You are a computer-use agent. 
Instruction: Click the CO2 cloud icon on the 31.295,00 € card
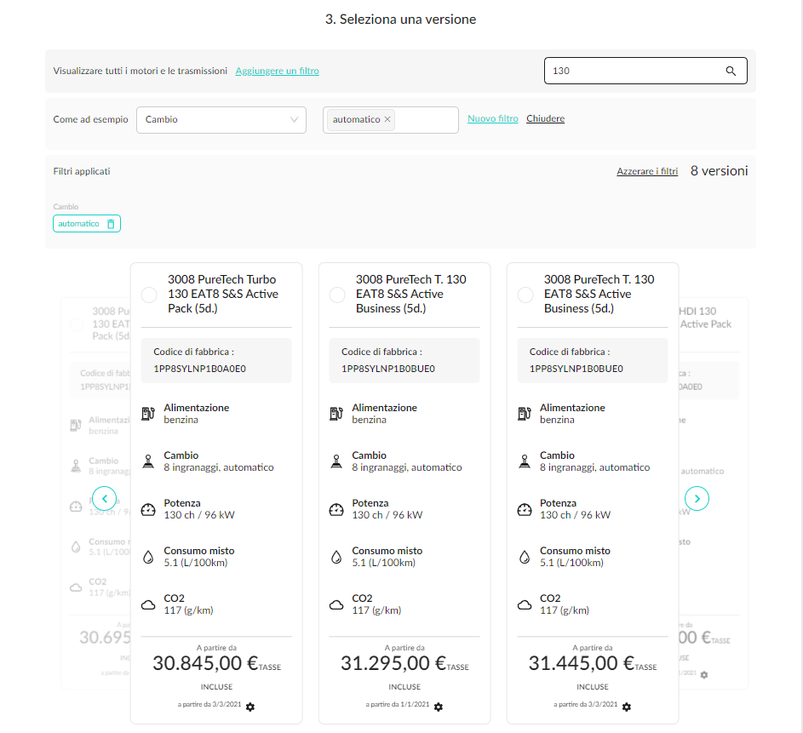[x=336, y=605]
